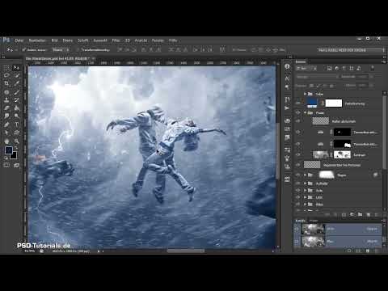Open the Filter menu
The image size is (388, 291).
tap(116, 40)
